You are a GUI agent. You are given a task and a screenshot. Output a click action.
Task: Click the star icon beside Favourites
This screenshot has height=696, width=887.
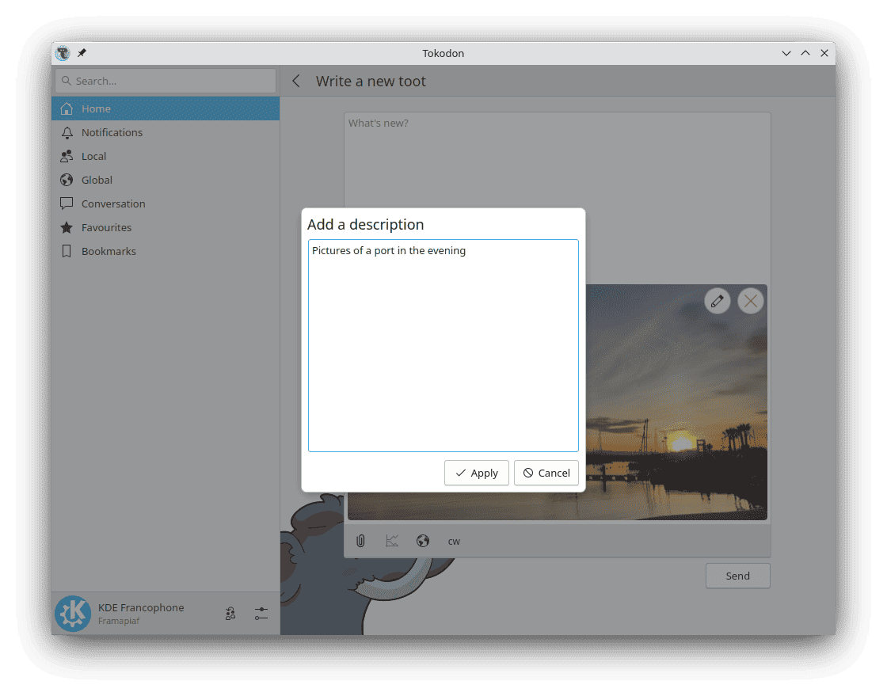coord(67,227)
